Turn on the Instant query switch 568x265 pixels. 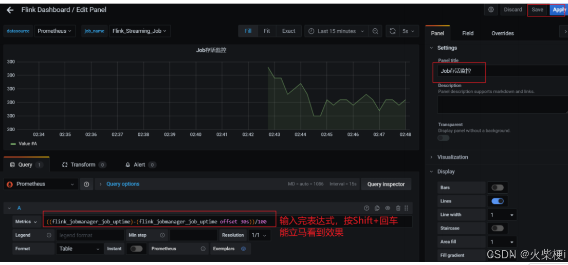point(136,249)
